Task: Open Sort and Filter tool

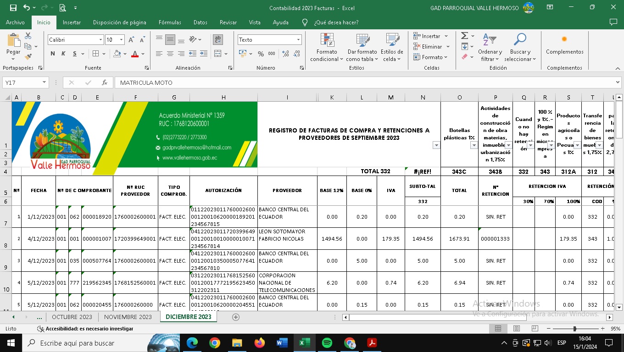Action: point(490,47)
